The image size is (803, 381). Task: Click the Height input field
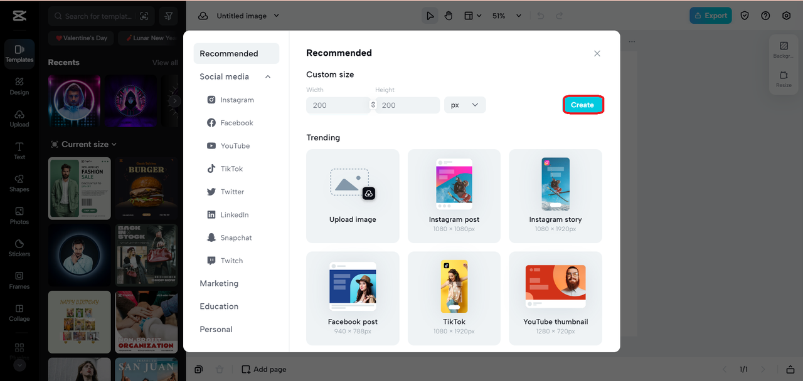[x=408, y=105]
